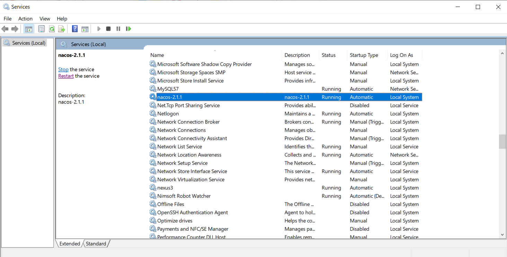Click the gear icon beside Network Connections
Screen dimensions: 507x257
point(153,130)
